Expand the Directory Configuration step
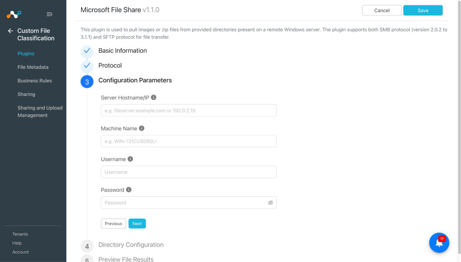Screen dimensions: 461x262 click(131, 244)
